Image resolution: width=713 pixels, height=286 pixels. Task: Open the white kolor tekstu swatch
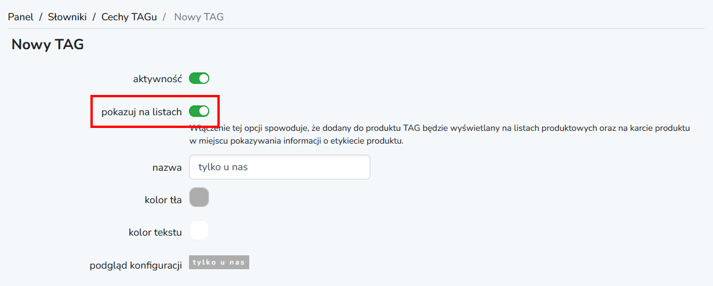(x=199, y=230)
